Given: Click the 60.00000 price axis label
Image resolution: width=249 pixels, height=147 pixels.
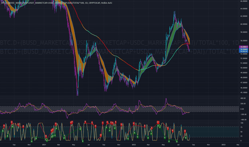Looking at the screenshot, I should pyautogui.click(x=244, y=24).
